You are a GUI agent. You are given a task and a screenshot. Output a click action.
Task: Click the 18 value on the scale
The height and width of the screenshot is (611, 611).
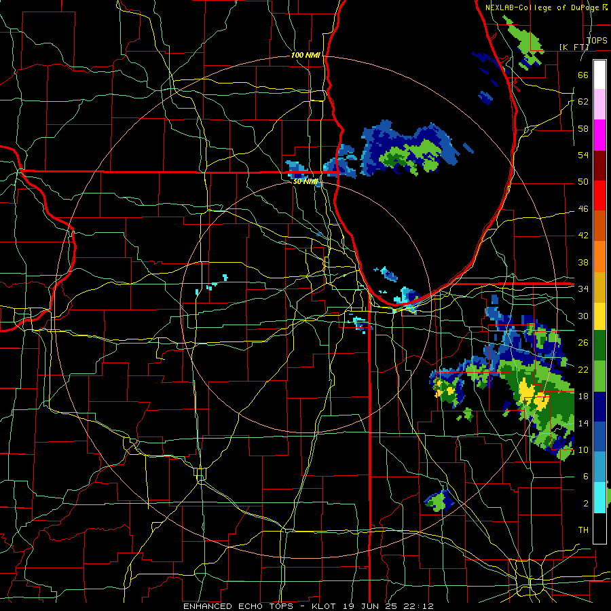pyautogui.click(x=583, y=396)
